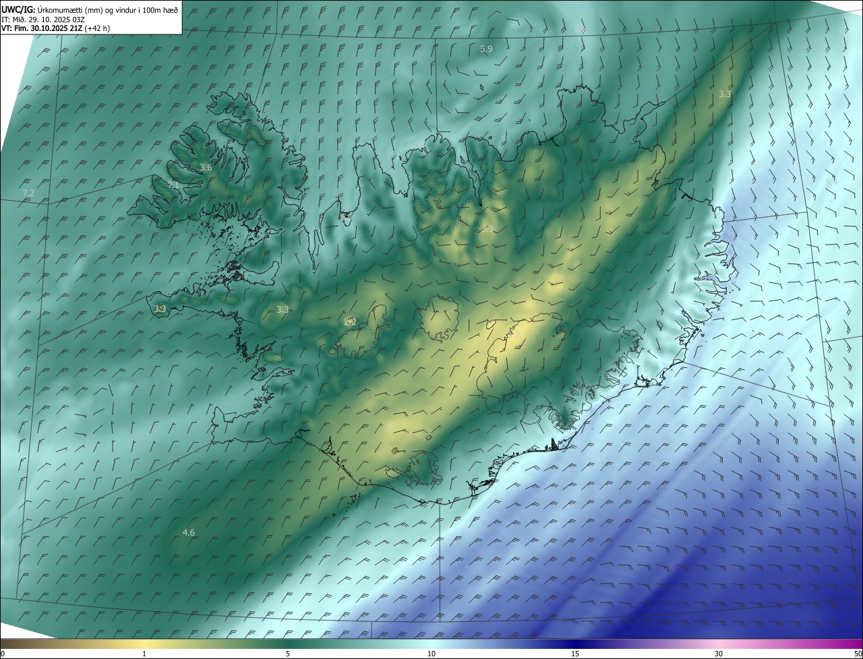This screenshot has width=863, height=659.
Task: Click the colour scale bar legend
Action: [x=431, y=644]
